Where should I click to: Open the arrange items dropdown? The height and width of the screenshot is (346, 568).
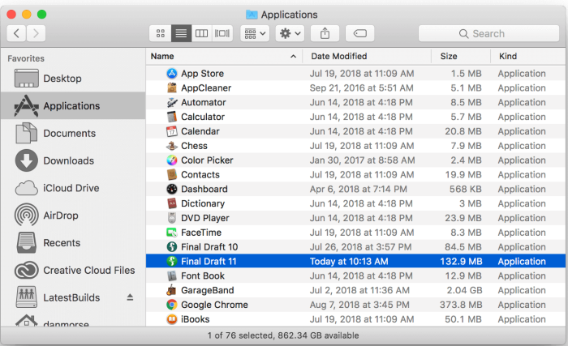[255, 33]
